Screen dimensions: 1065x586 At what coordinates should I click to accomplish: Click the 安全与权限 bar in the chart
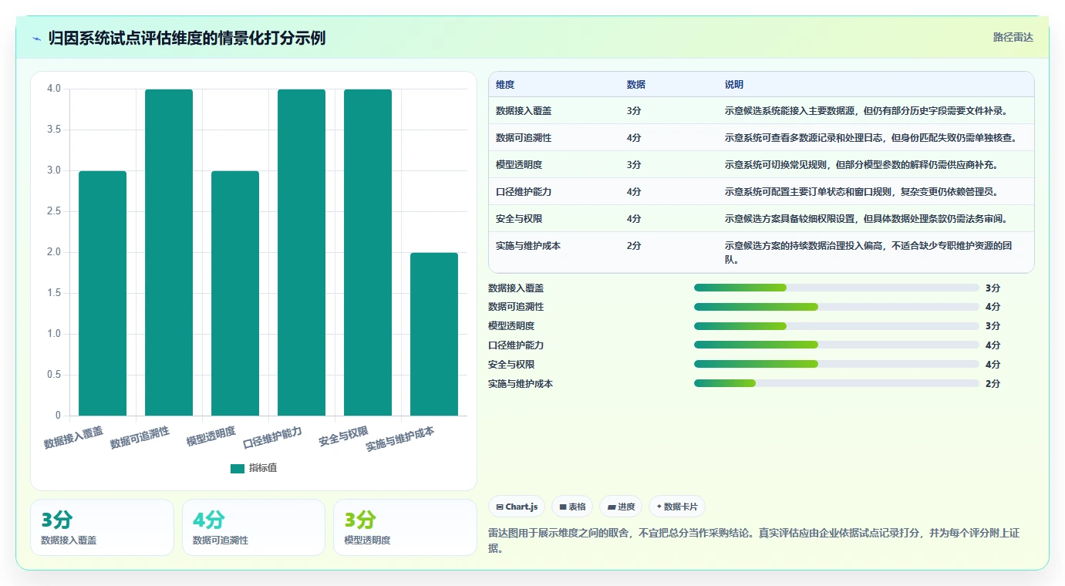tap(368, 252)
